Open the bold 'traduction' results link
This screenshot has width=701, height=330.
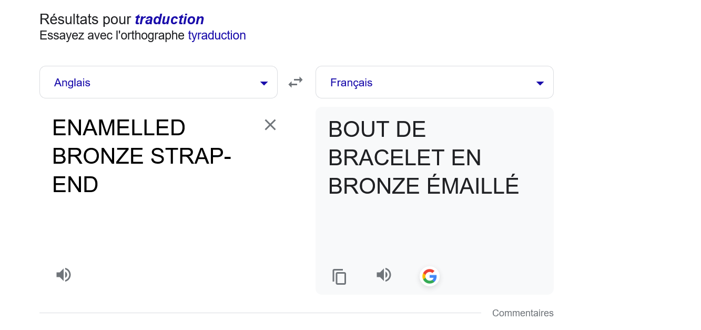(x=169, y=19)
